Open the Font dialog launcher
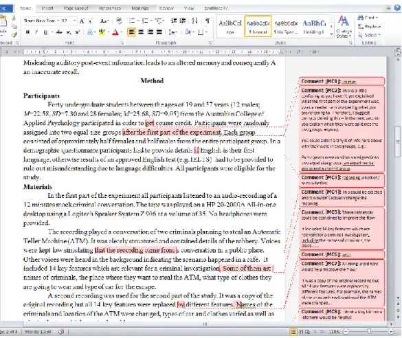The height and width of the screenshot is (338, 402). (x=122, y=43)
